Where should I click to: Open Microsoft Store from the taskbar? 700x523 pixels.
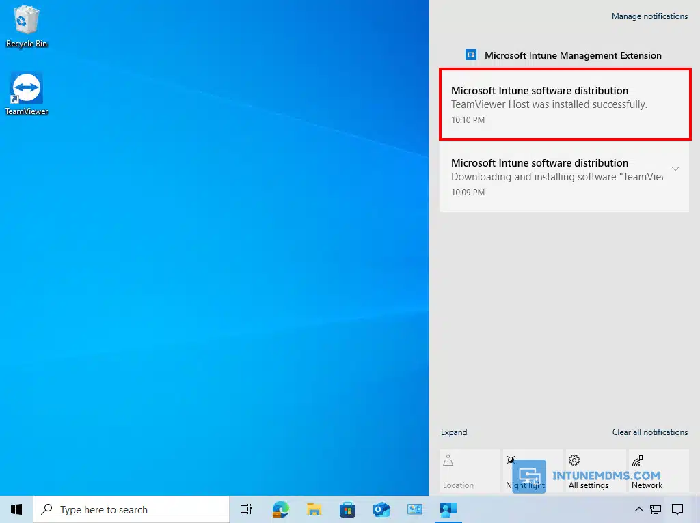pyautogui.click(x=348, y=509)
